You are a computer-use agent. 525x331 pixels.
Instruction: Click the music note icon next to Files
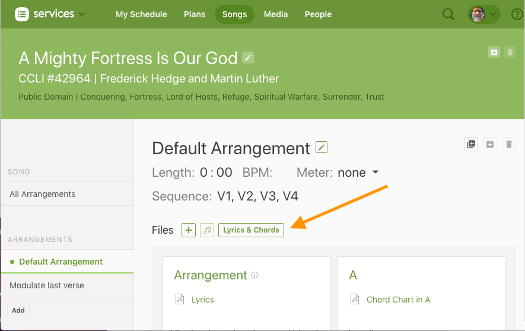[x=206, y=230]
